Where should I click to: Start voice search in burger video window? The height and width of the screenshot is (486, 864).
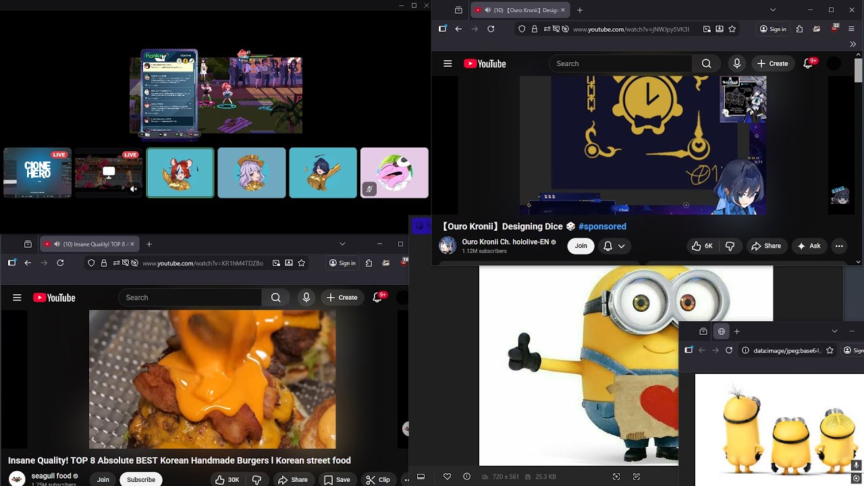[x=306, y=298]
